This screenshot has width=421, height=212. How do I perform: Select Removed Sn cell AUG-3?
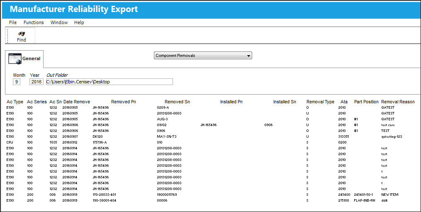pyautogui.click(x=163, y=119)
